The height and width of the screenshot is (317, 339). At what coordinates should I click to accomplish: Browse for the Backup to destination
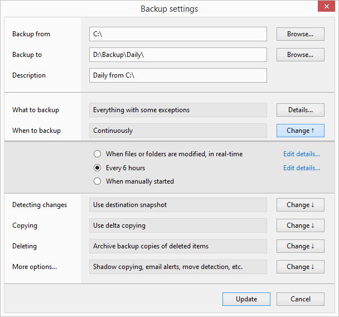point(301,55)
